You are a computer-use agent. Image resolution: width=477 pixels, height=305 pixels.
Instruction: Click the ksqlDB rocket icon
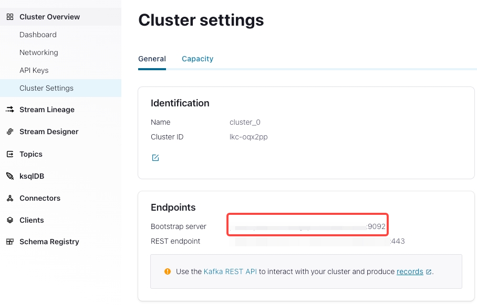coord(9,176)
